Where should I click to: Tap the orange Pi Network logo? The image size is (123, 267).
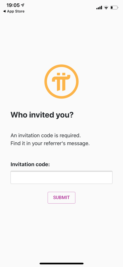click(61, 81)
